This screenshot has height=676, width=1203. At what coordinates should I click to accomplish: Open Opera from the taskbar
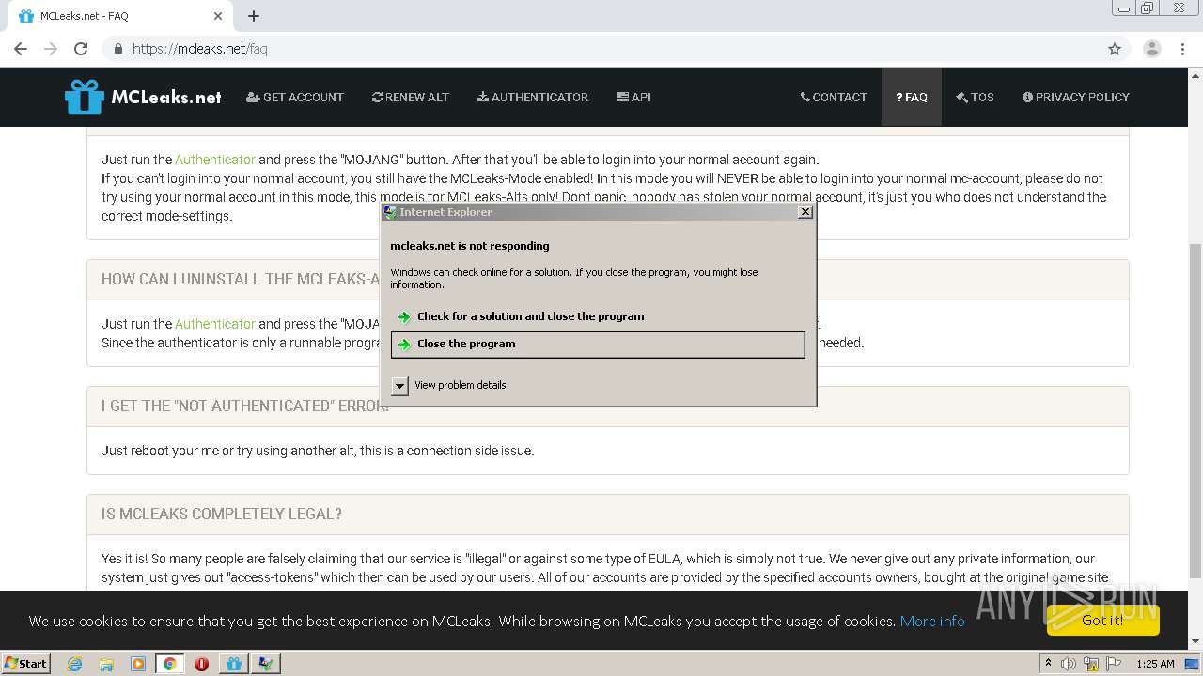[201, 664]
